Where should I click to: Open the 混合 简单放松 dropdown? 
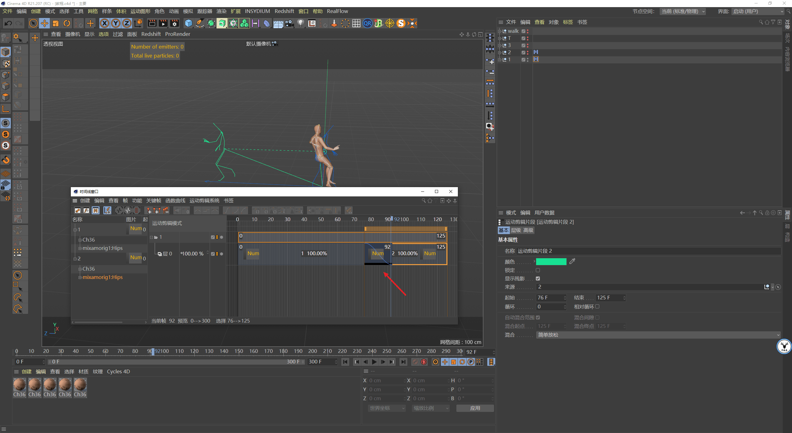click(658, 335)
